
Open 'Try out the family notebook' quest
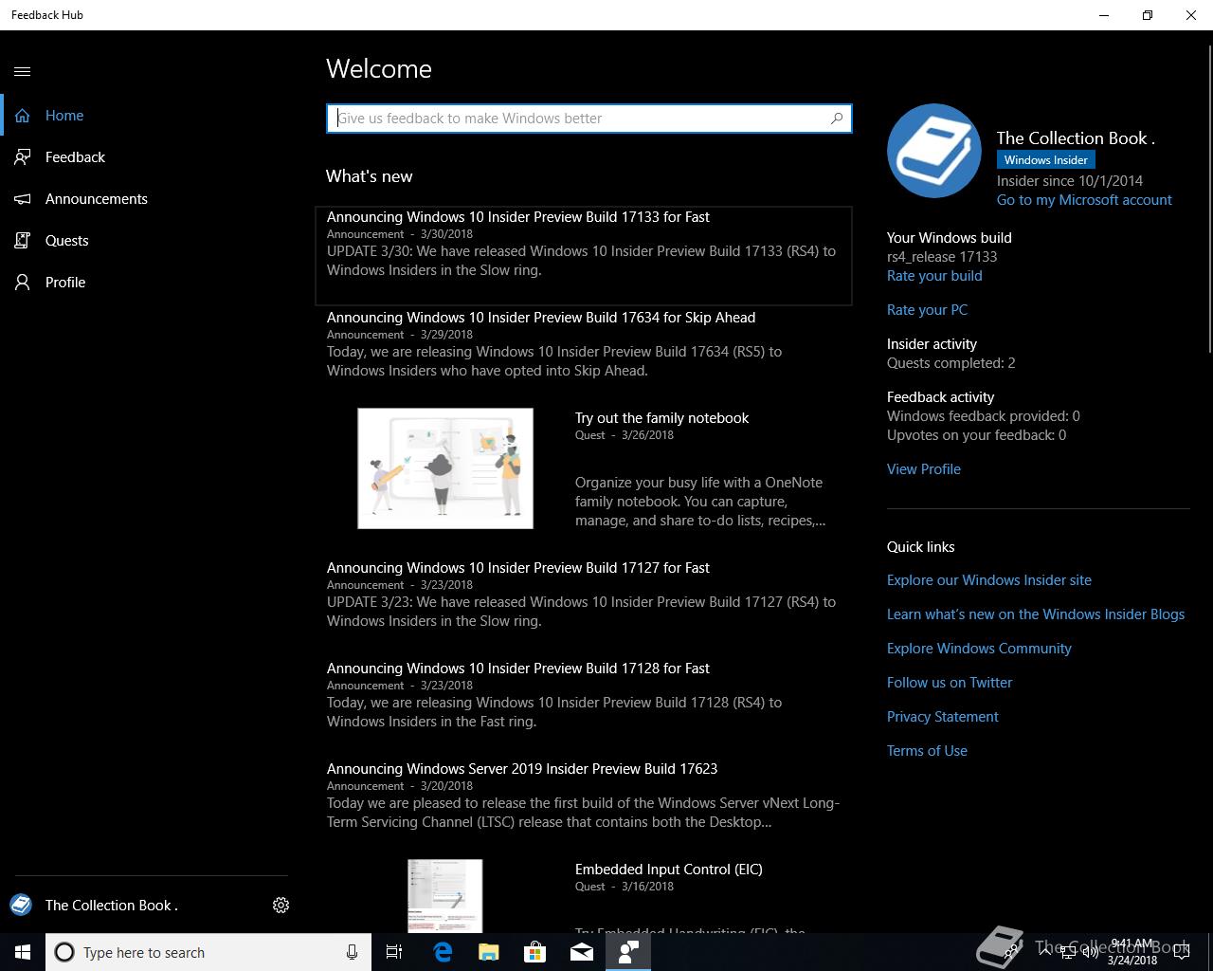pyautogui.click(x=661, y=418)
